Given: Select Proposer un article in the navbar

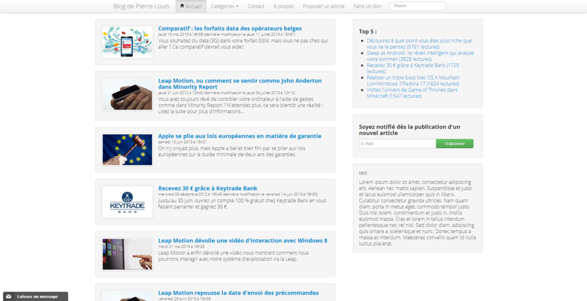Looking at the screenshot, I should tap(323, 6).
